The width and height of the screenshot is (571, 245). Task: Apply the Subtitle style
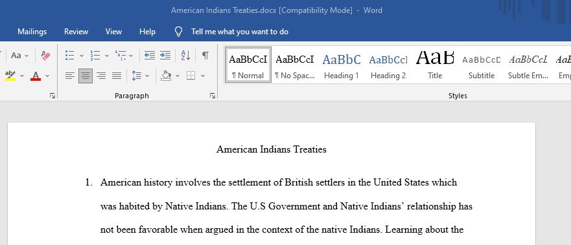click(482, 65)
